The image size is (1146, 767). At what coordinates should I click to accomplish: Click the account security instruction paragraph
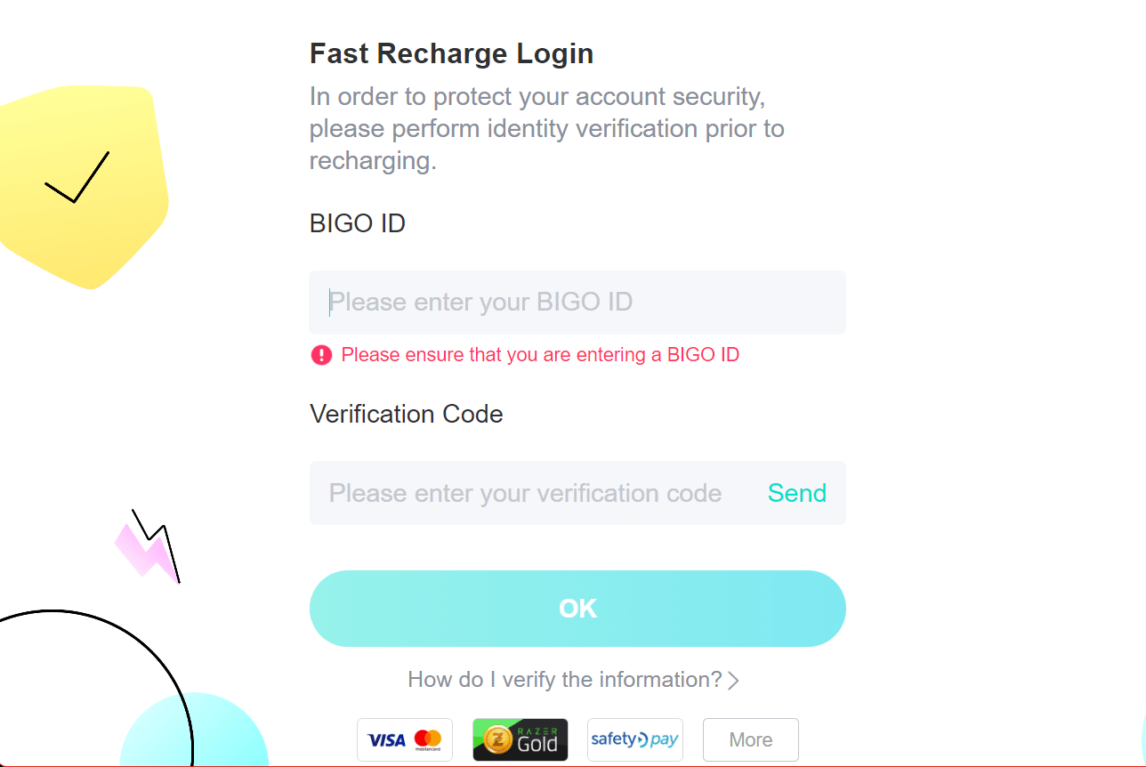546,128
